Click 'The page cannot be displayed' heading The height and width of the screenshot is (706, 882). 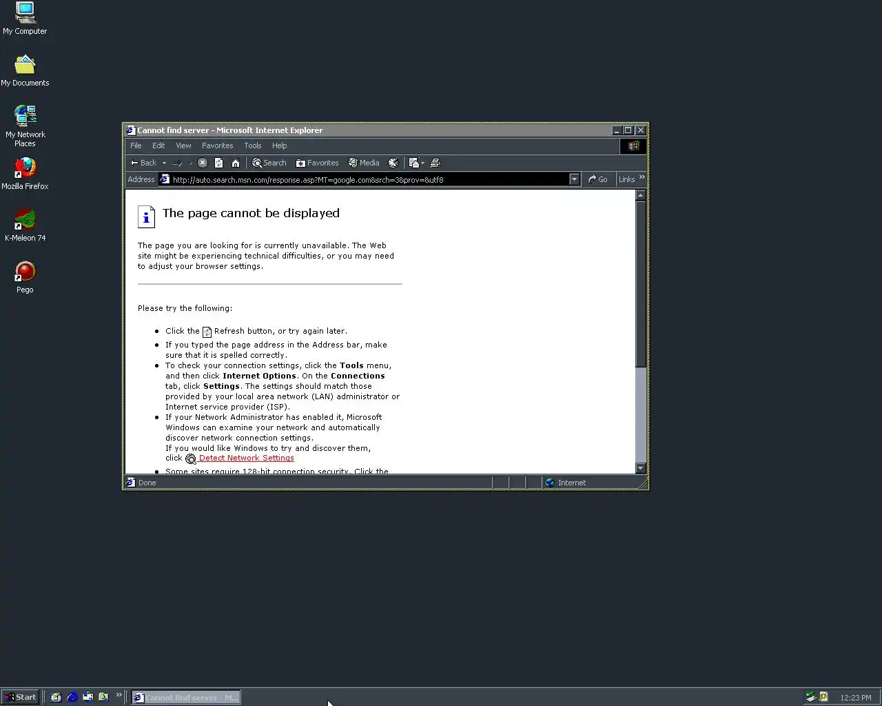pos(251,213)
